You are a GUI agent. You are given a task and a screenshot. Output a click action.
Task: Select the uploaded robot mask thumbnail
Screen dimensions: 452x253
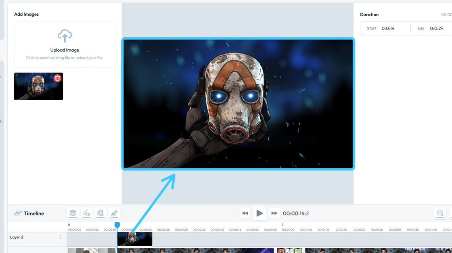(38, 86)
